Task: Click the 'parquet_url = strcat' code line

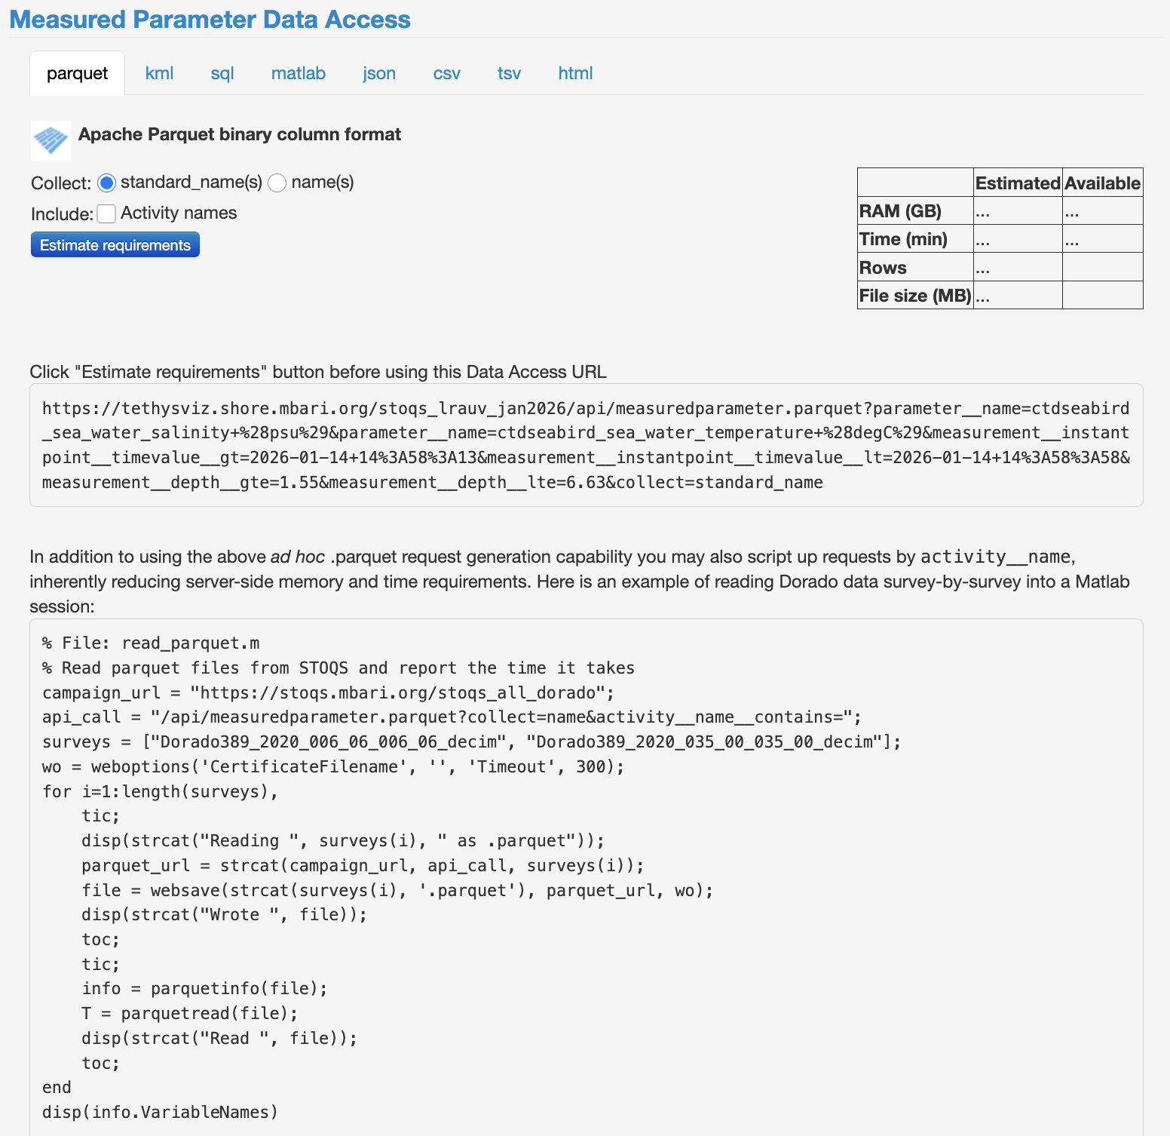Action: click(363, 866)
